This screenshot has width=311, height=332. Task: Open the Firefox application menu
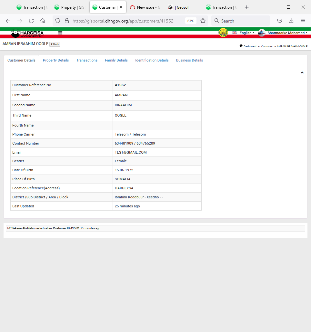(303, 21)
